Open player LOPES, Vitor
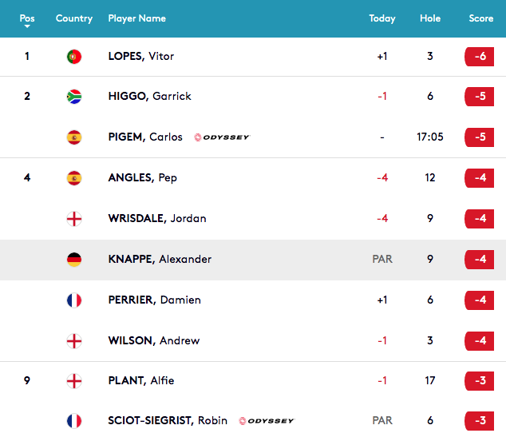506x441 pixels. tap(141, 56)
